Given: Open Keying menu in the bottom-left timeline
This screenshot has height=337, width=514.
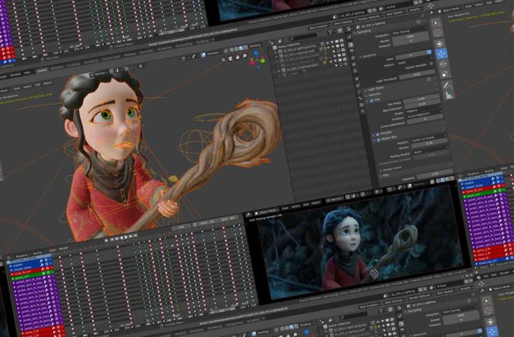Looking at the screenshot, I should coord(37,254).
